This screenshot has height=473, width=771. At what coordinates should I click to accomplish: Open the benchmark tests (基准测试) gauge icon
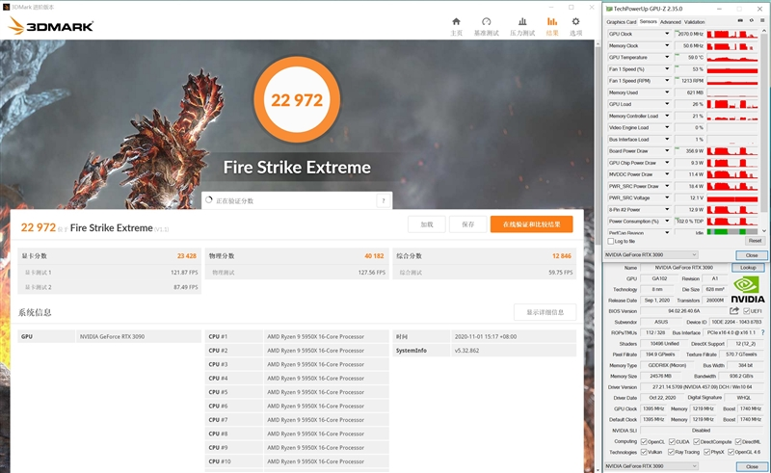(487, 21)
